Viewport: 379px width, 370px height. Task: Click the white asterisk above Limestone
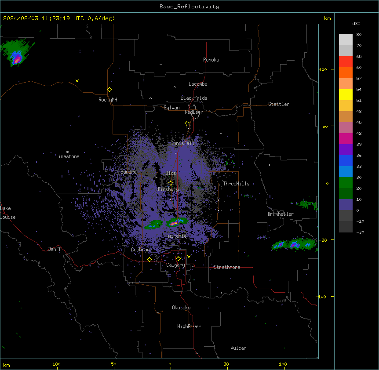(x=67, y=152)
